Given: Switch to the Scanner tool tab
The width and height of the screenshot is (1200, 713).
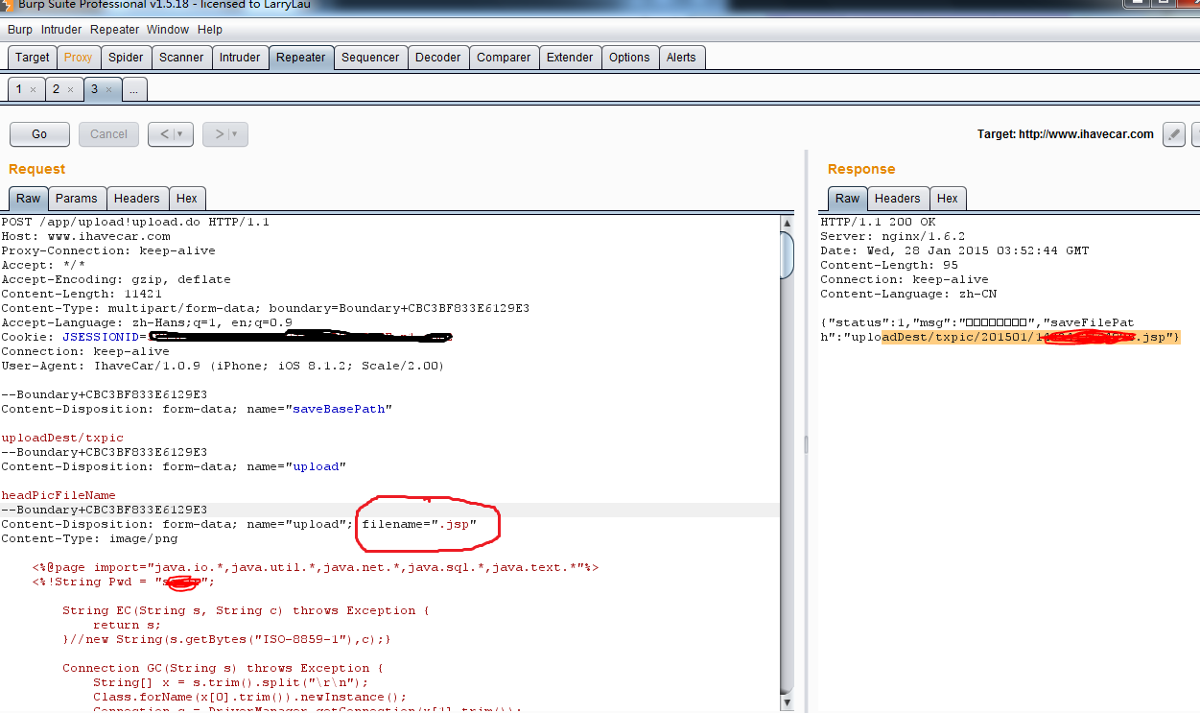Looking at the screenshot, I should click(x=181, y=58).
